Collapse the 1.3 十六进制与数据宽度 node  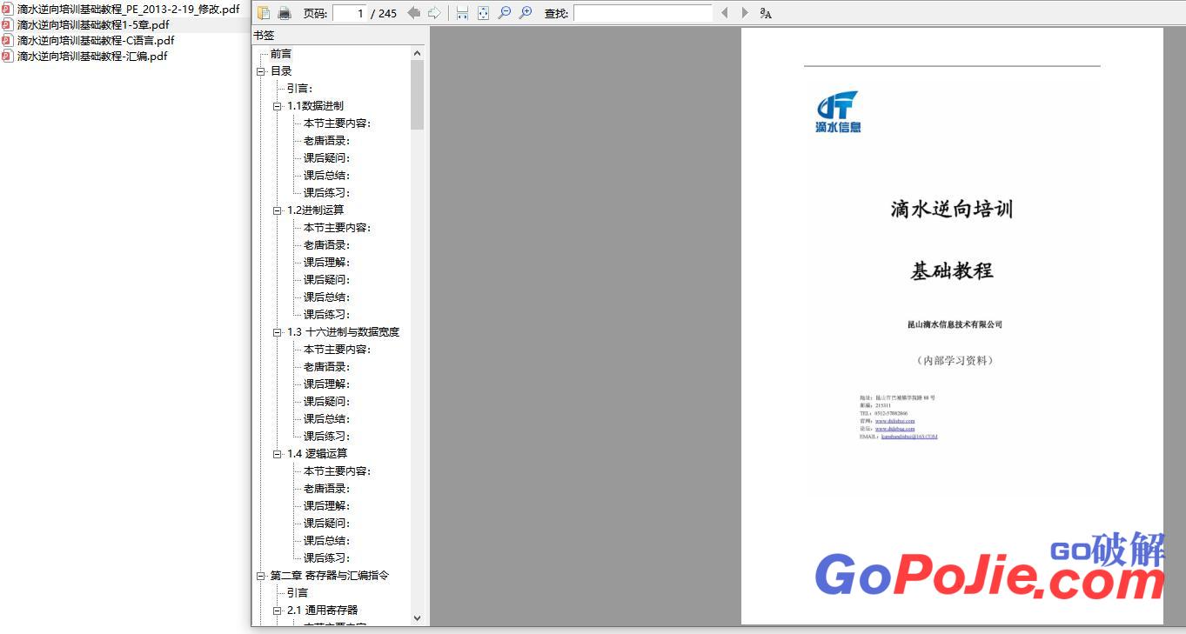click(277, 332)
